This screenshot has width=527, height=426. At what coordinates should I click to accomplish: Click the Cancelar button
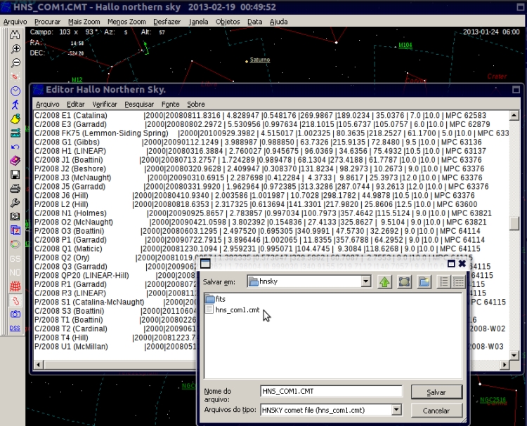click(x=436, y=411)
